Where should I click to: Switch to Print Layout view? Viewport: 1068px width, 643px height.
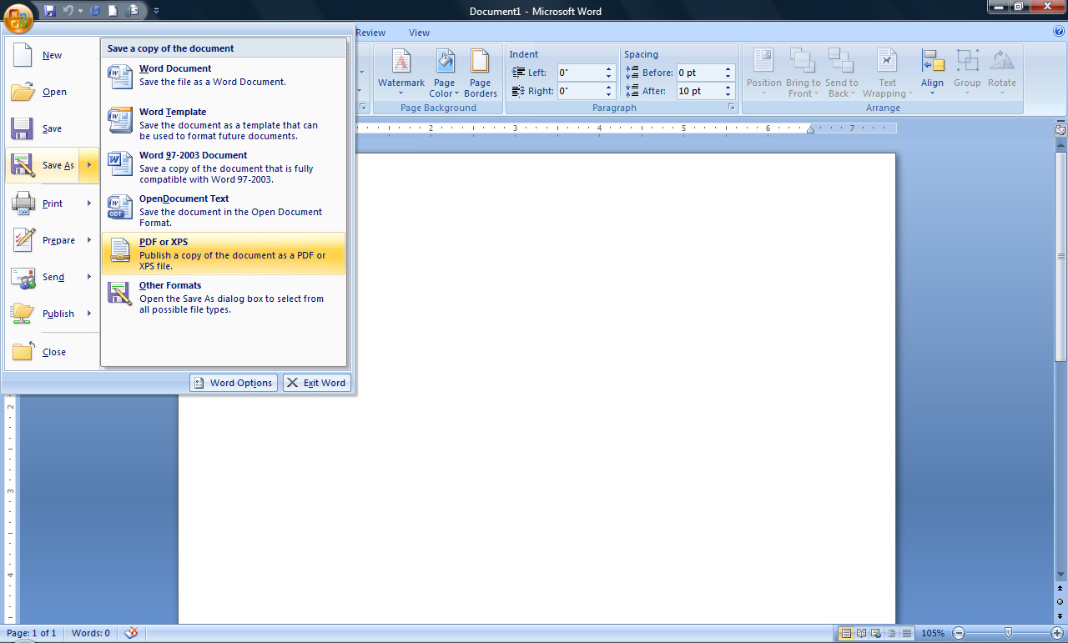pos(846,633)
